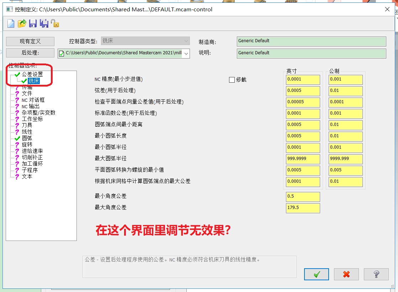This screenshot has width=398, height=292.
Task: Click 最小圆弧长度 metric field 0.01
Action: (345, 136)
